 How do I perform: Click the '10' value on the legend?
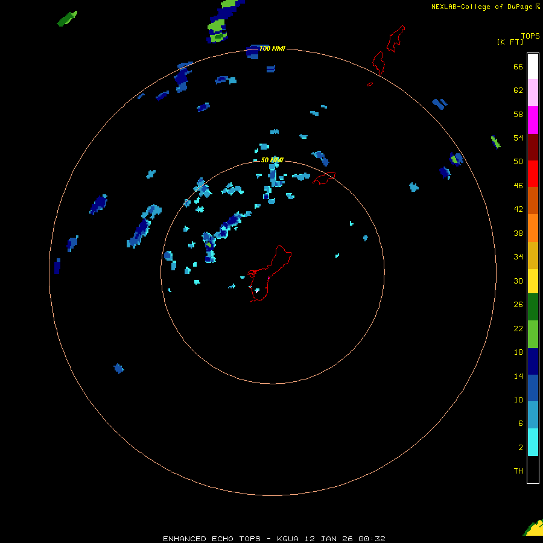click(x=518, y=399)
